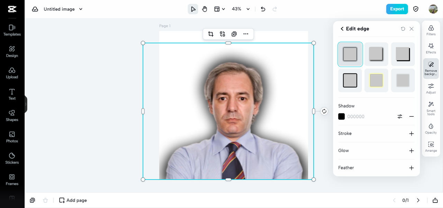Add a Stroke effect

412,133
